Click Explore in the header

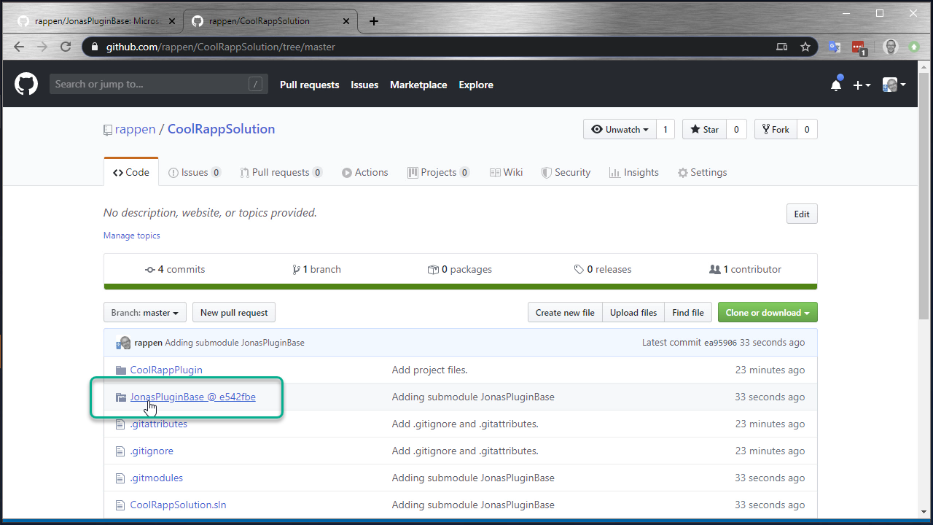click(x=476, y=85)
